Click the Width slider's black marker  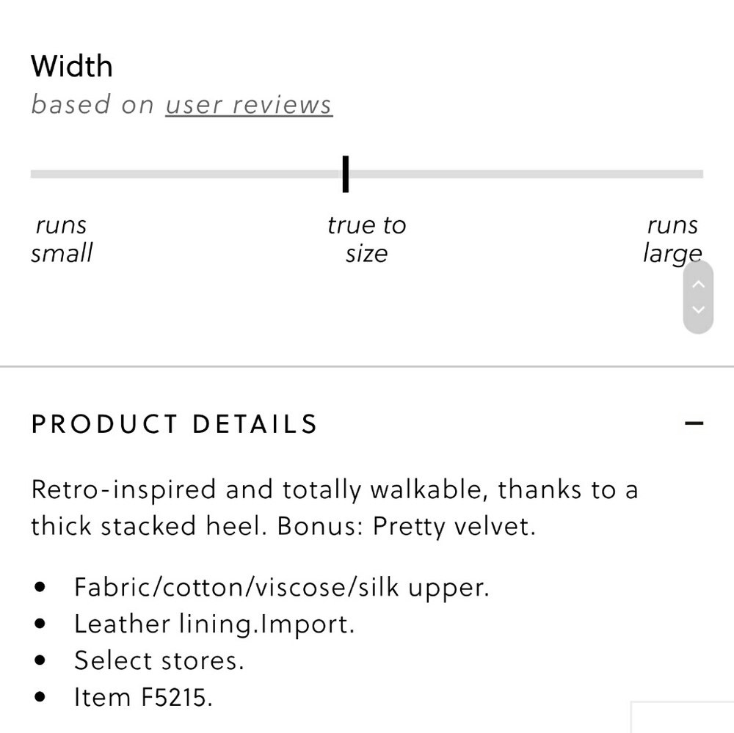click(346, 174)
